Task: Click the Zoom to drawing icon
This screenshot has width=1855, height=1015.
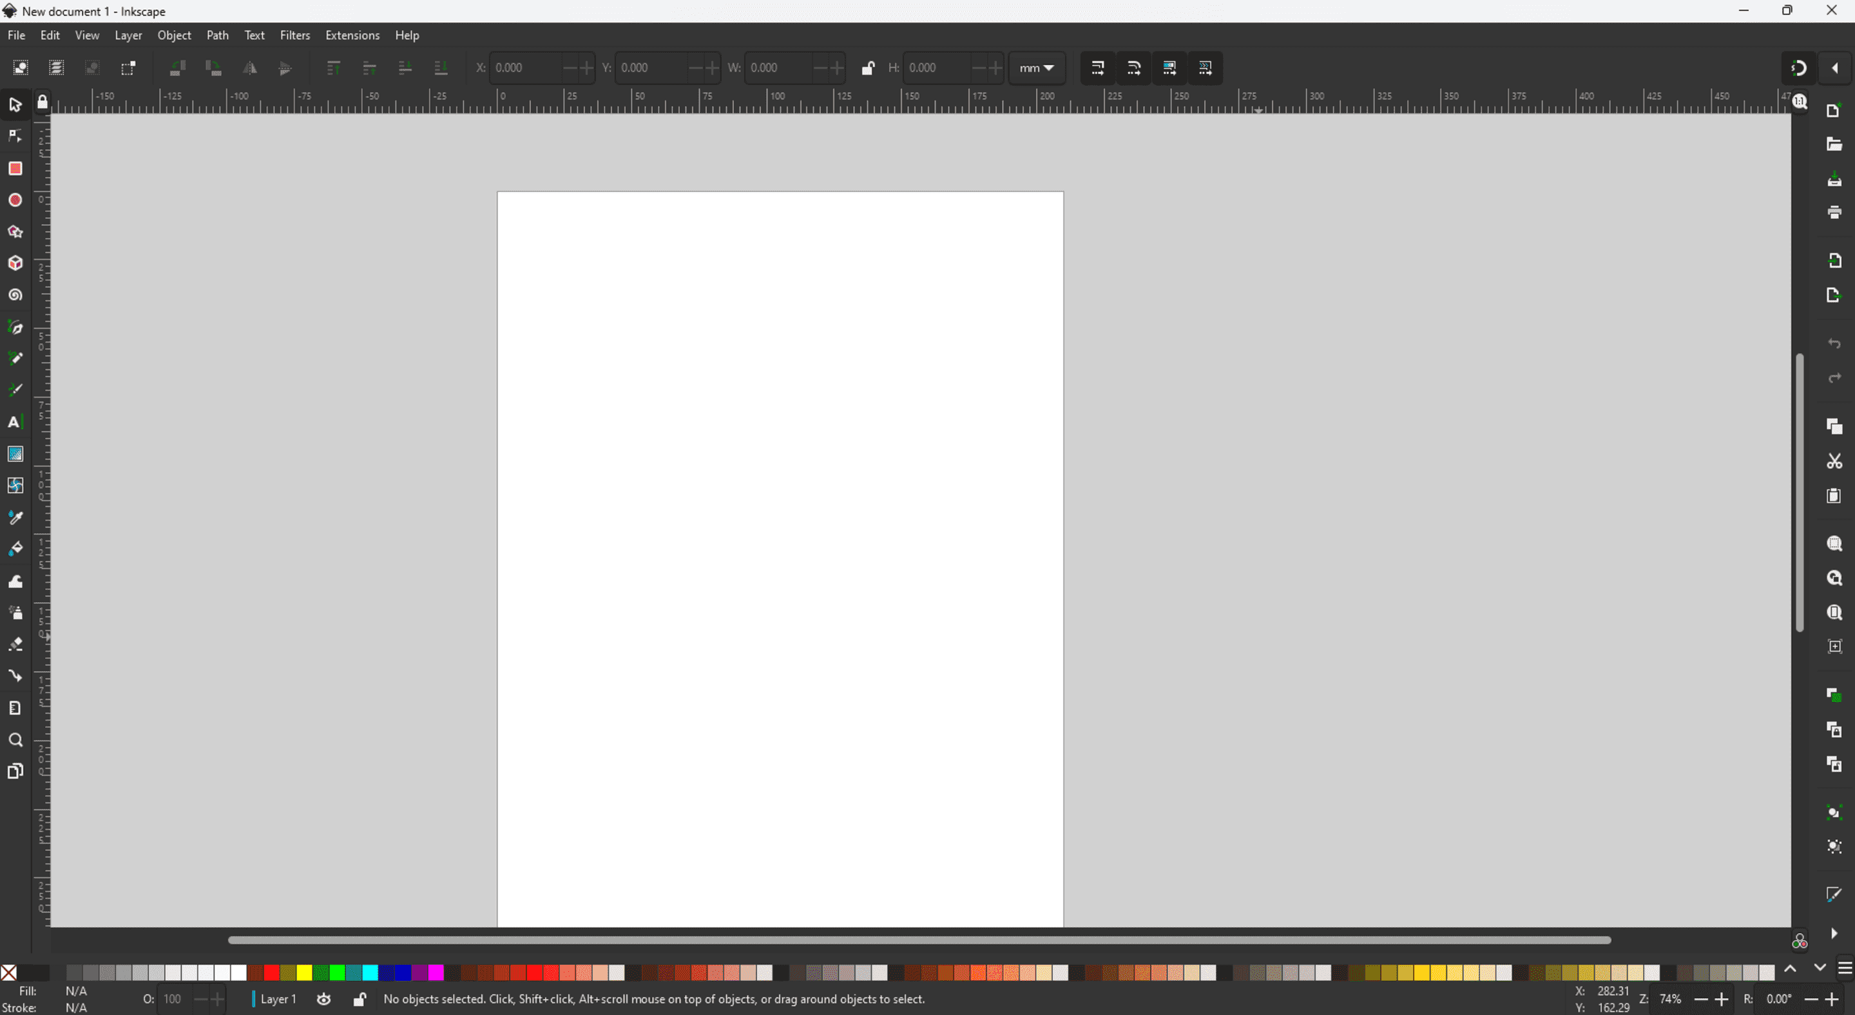Action: pyautogui.click(x=1834, y=578)
